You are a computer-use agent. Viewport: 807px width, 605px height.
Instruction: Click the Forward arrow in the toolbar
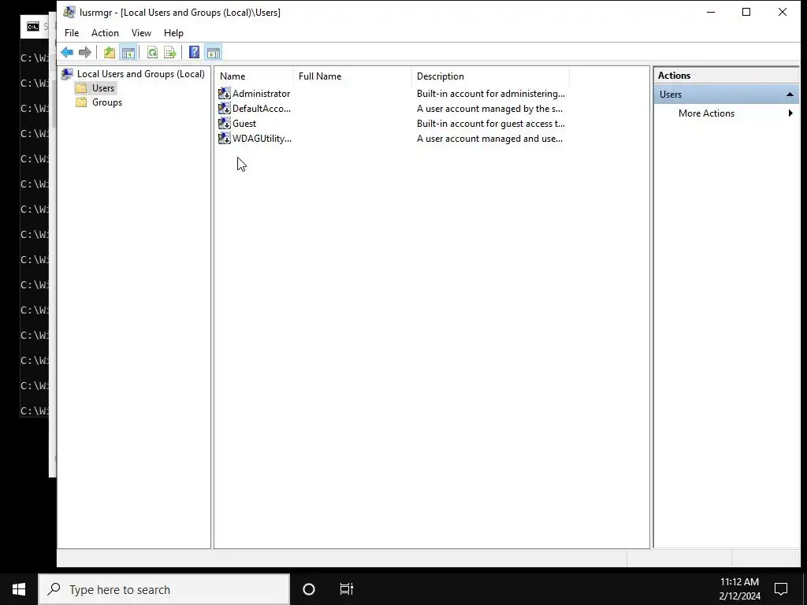[x=85, y=53]
